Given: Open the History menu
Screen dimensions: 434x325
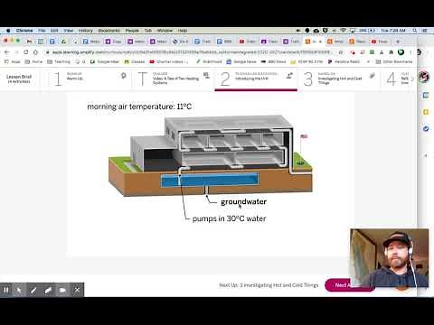Looking at the screenshot, I should (x=86, y=31).
